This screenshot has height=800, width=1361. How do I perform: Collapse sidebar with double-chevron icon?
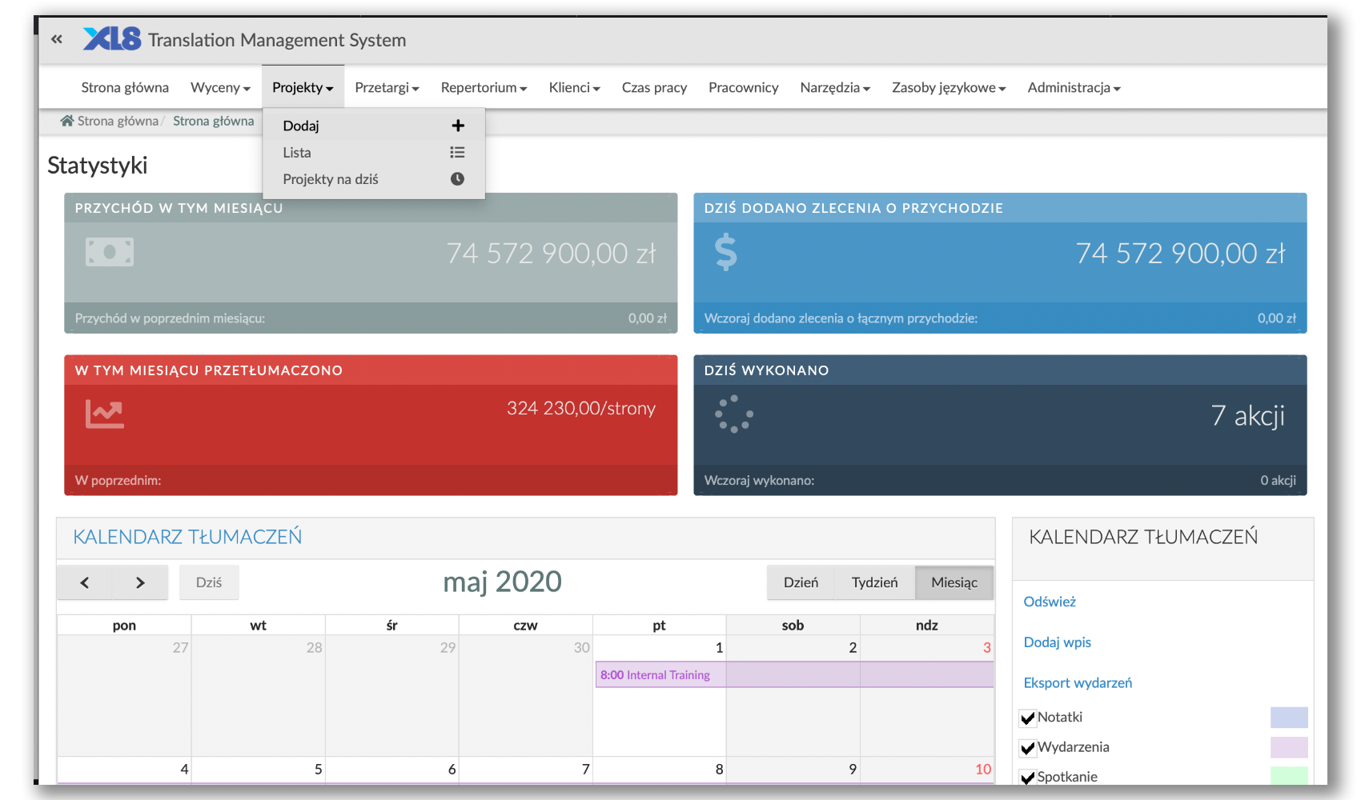point(56,38)
